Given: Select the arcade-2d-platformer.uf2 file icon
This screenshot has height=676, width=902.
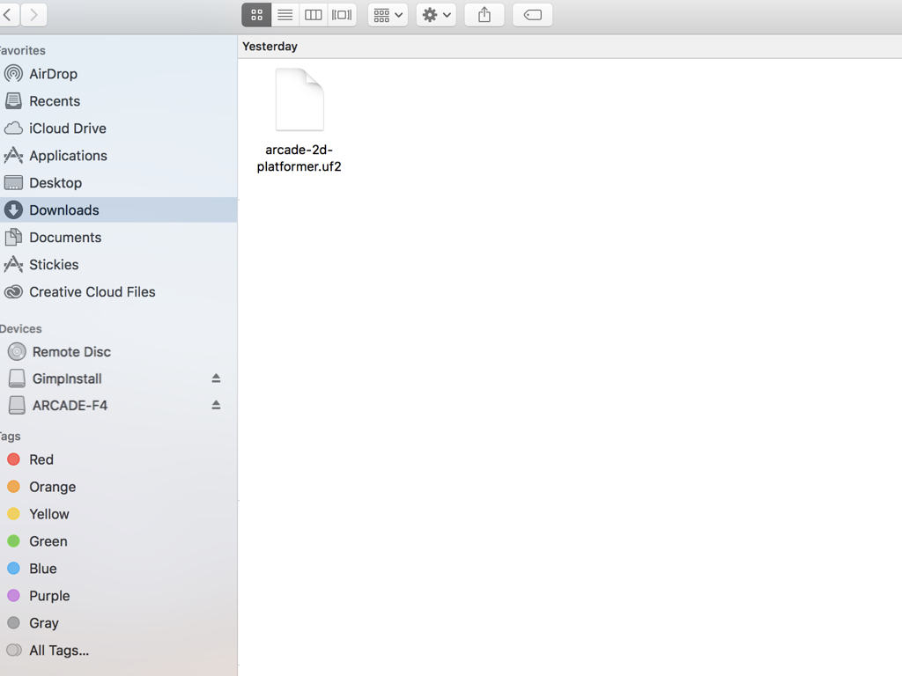Looking at the screenshot, I should 299,99.
